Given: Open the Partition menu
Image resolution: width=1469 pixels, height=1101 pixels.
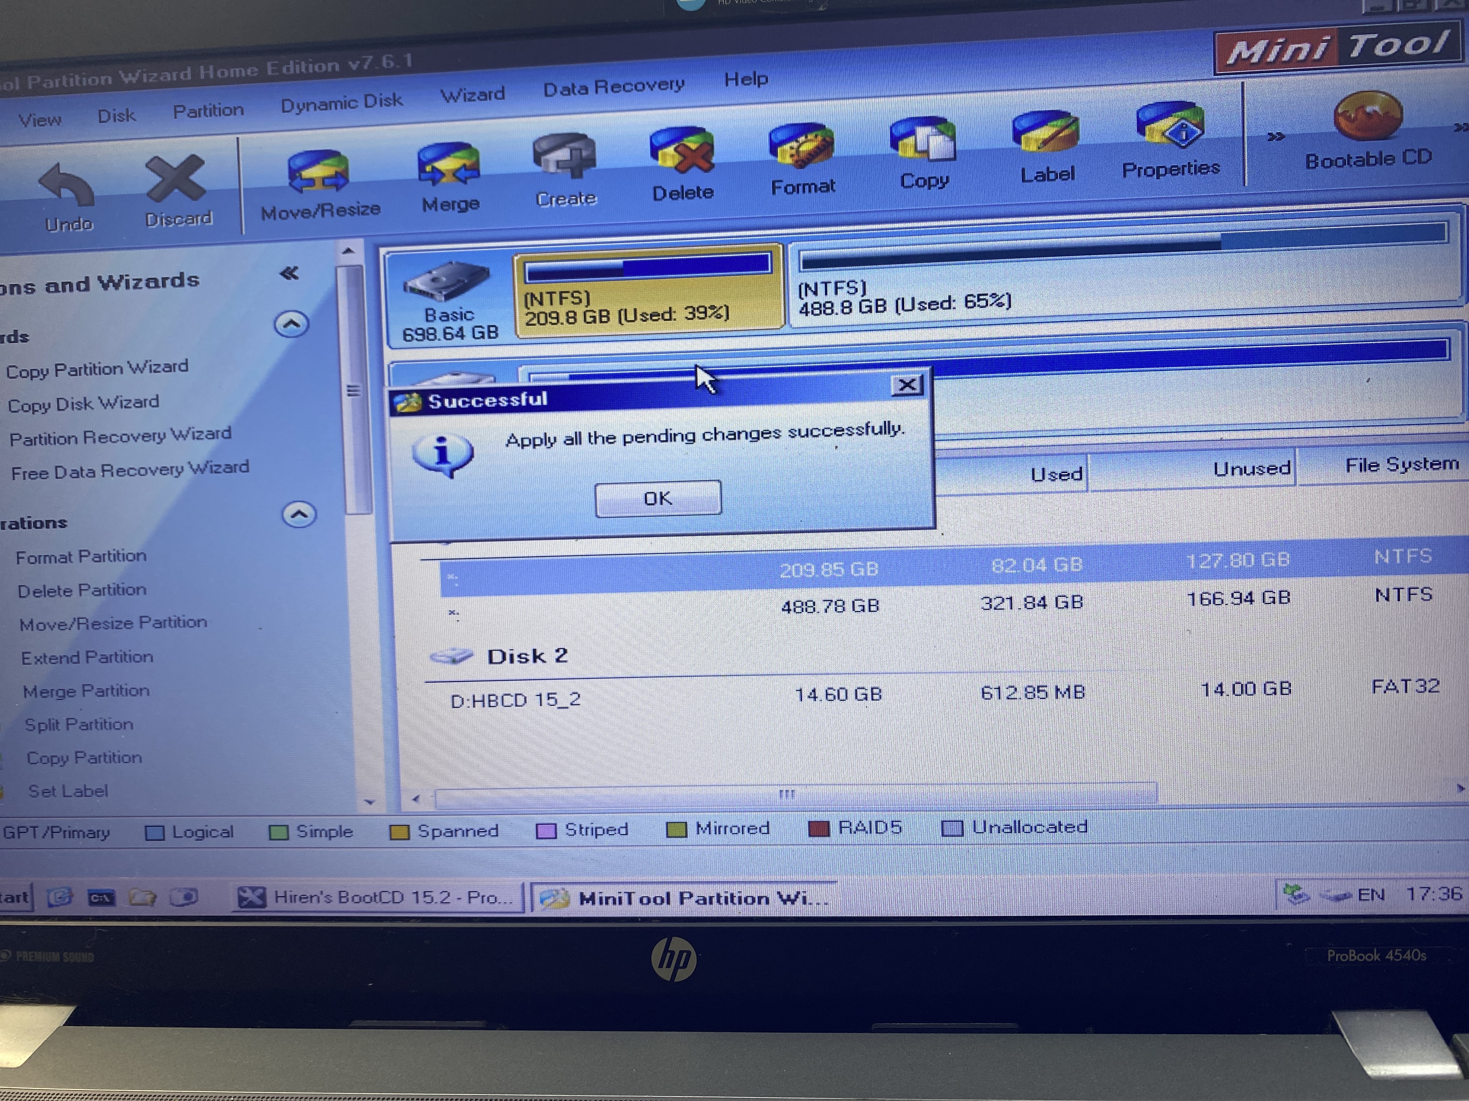Looking at the screenshot, I should [208, 111].
